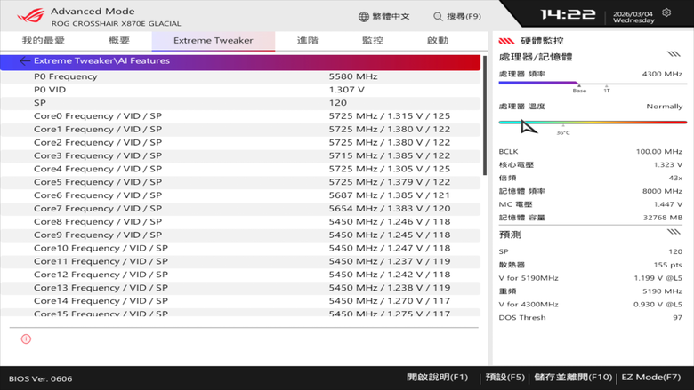Select Core14 Frequency / VID / SP row

pos(240,301)
